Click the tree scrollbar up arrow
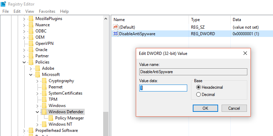The image size is (273, 136). coord(106,19)
